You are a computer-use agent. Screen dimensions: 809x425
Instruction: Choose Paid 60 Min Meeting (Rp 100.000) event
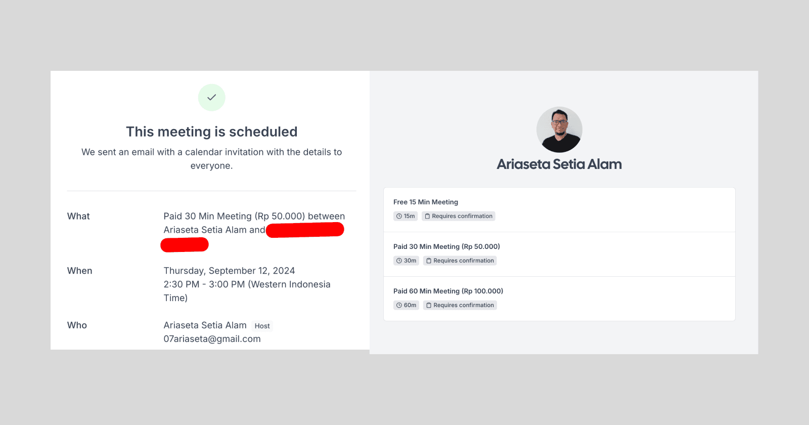[448, 291]
